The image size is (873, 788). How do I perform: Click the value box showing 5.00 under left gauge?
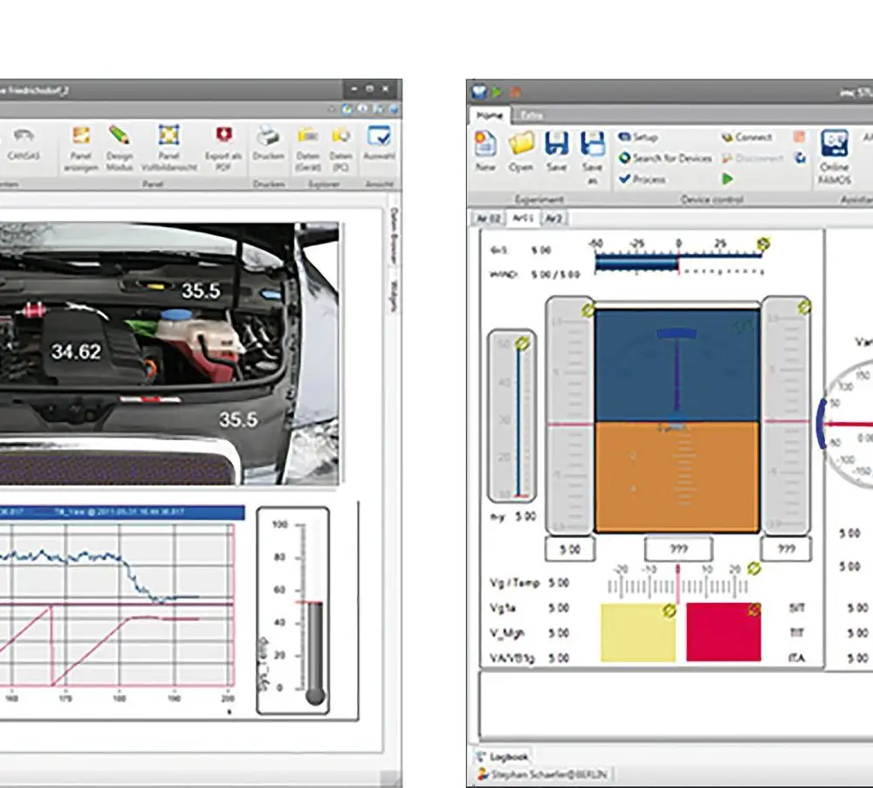[569, 550]
